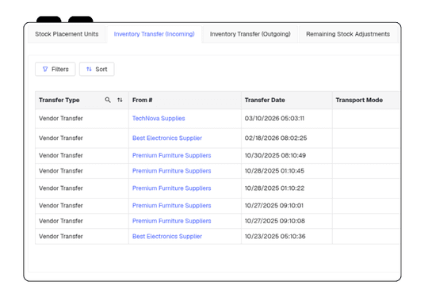Select Inventory Transfer (Incoming) tab

(155, 34)
